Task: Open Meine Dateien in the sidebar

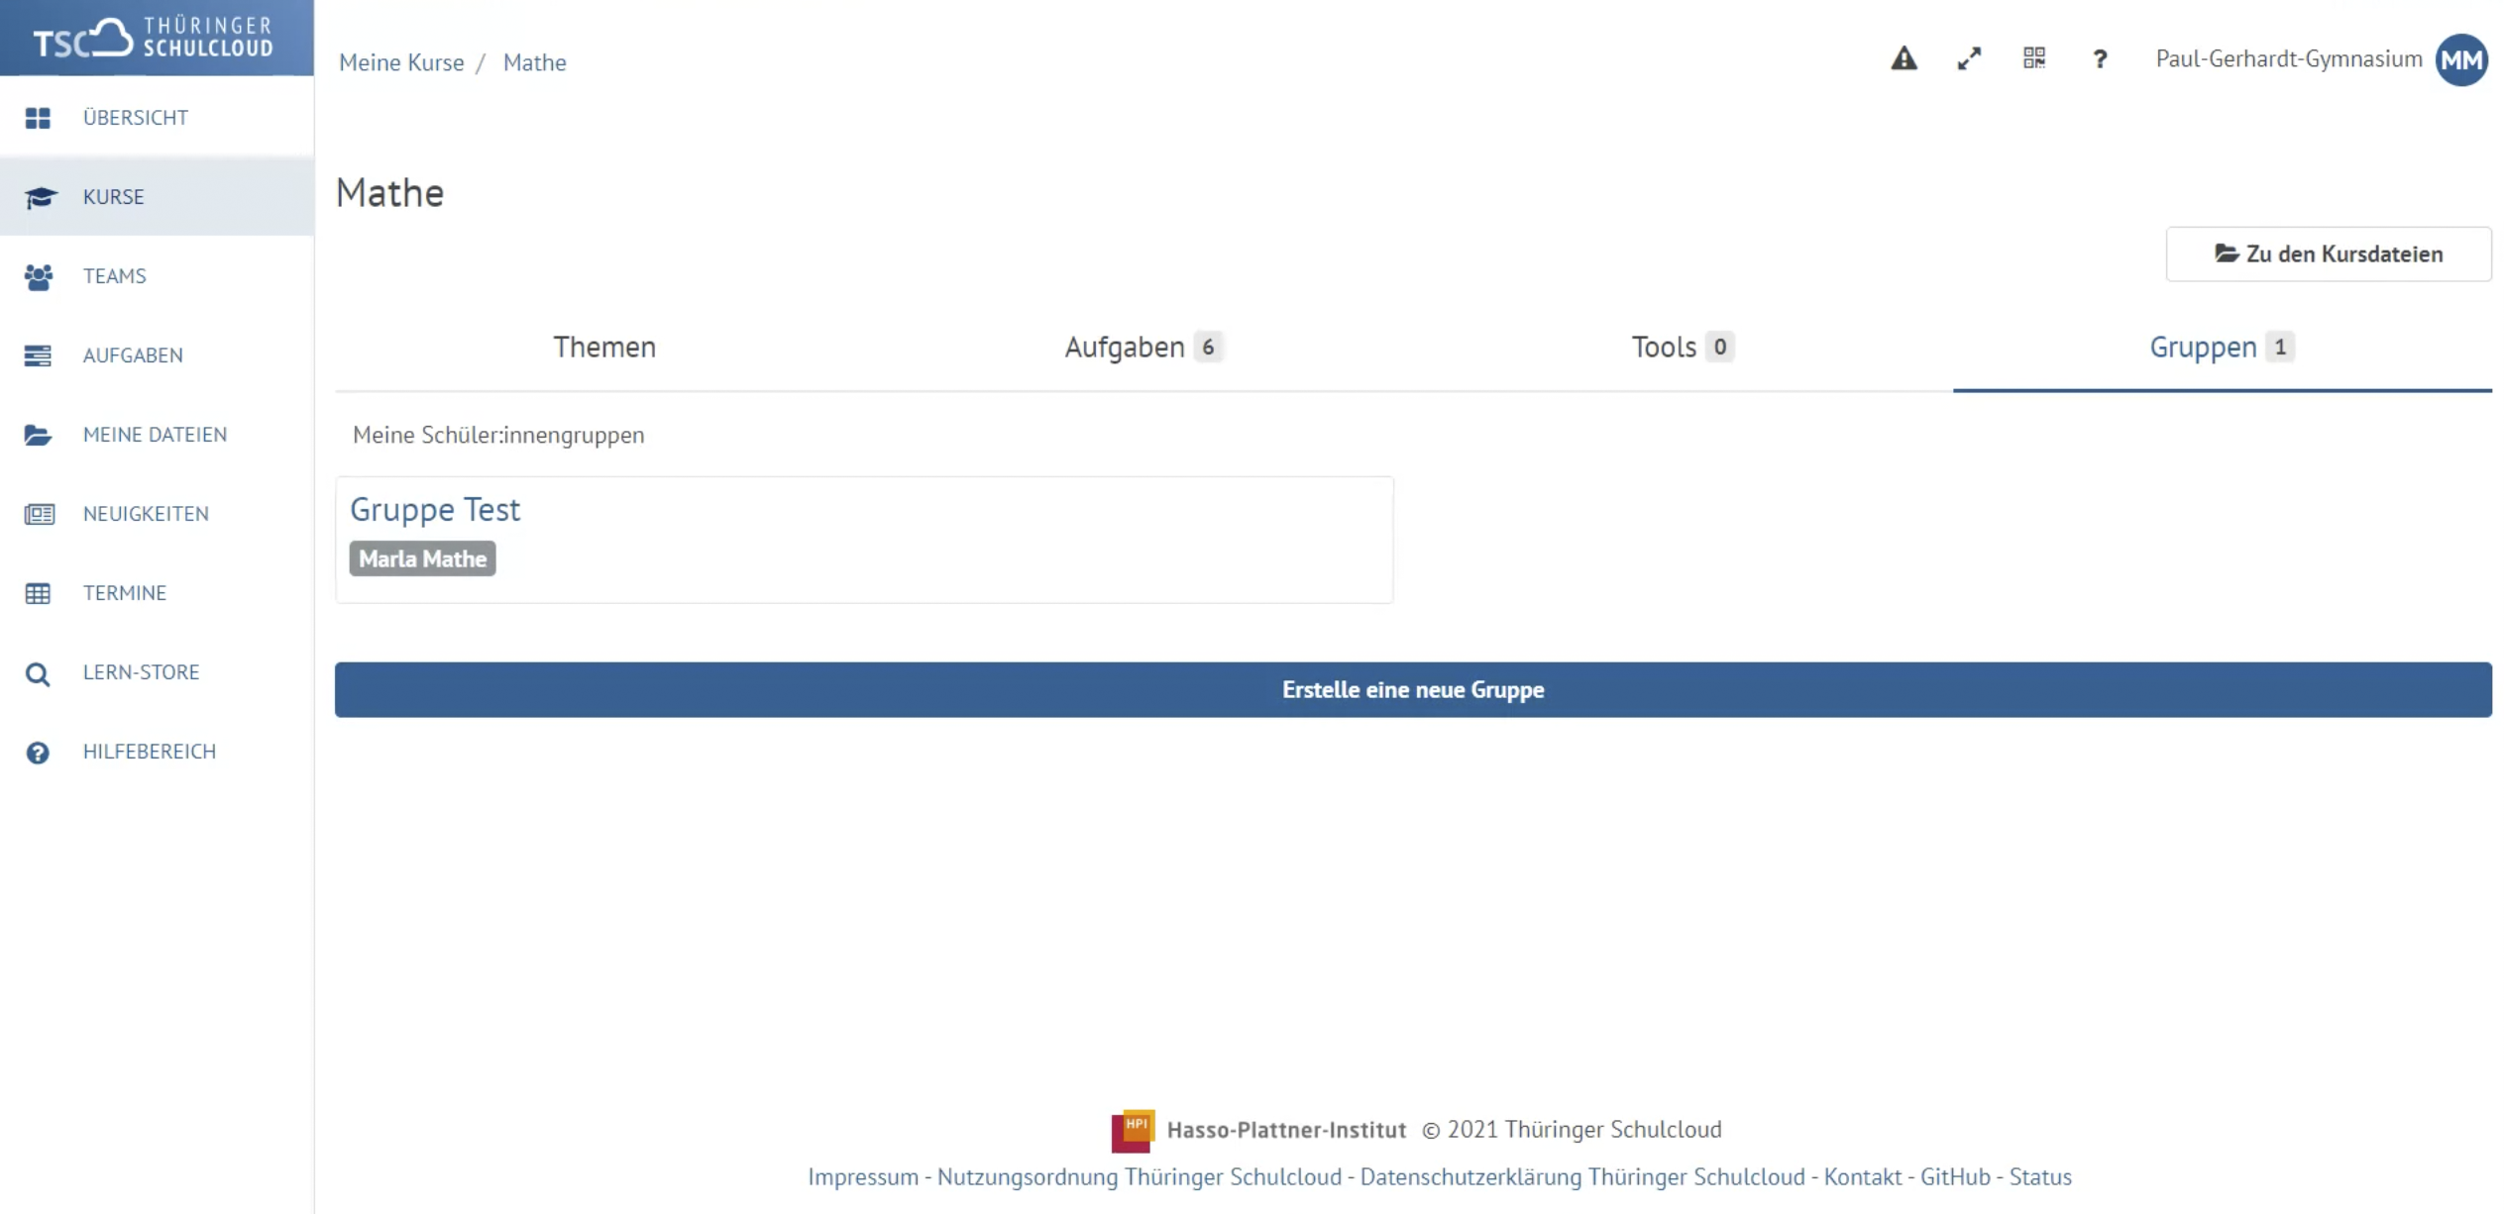Action: click(154, 435)
